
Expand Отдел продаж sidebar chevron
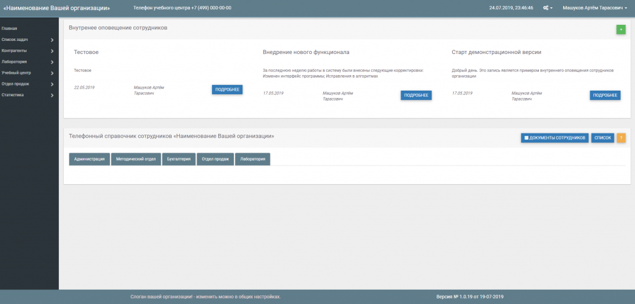point(52,84)
